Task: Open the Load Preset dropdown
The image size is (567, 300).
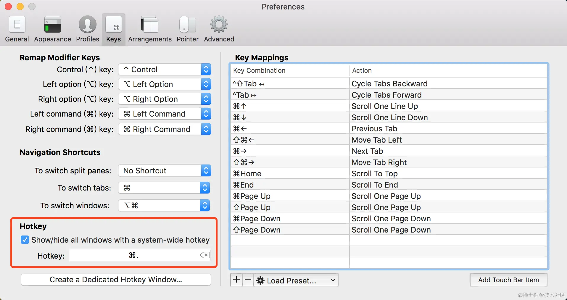Action: [296, 280]
